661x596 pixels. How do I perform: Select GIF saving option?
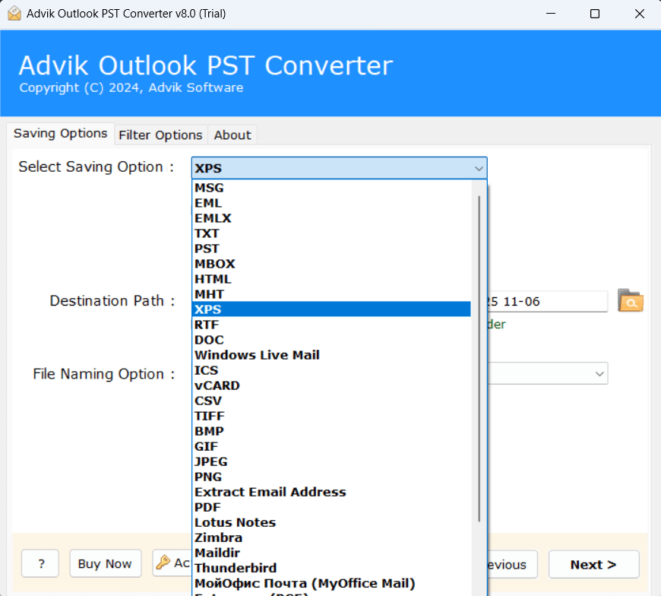331,446
